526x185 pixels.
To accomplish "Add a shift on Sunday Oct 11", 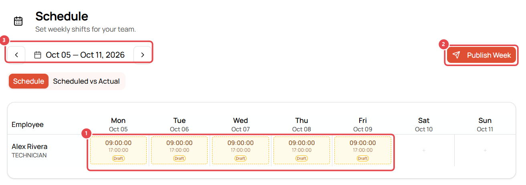I will (485, 150).
